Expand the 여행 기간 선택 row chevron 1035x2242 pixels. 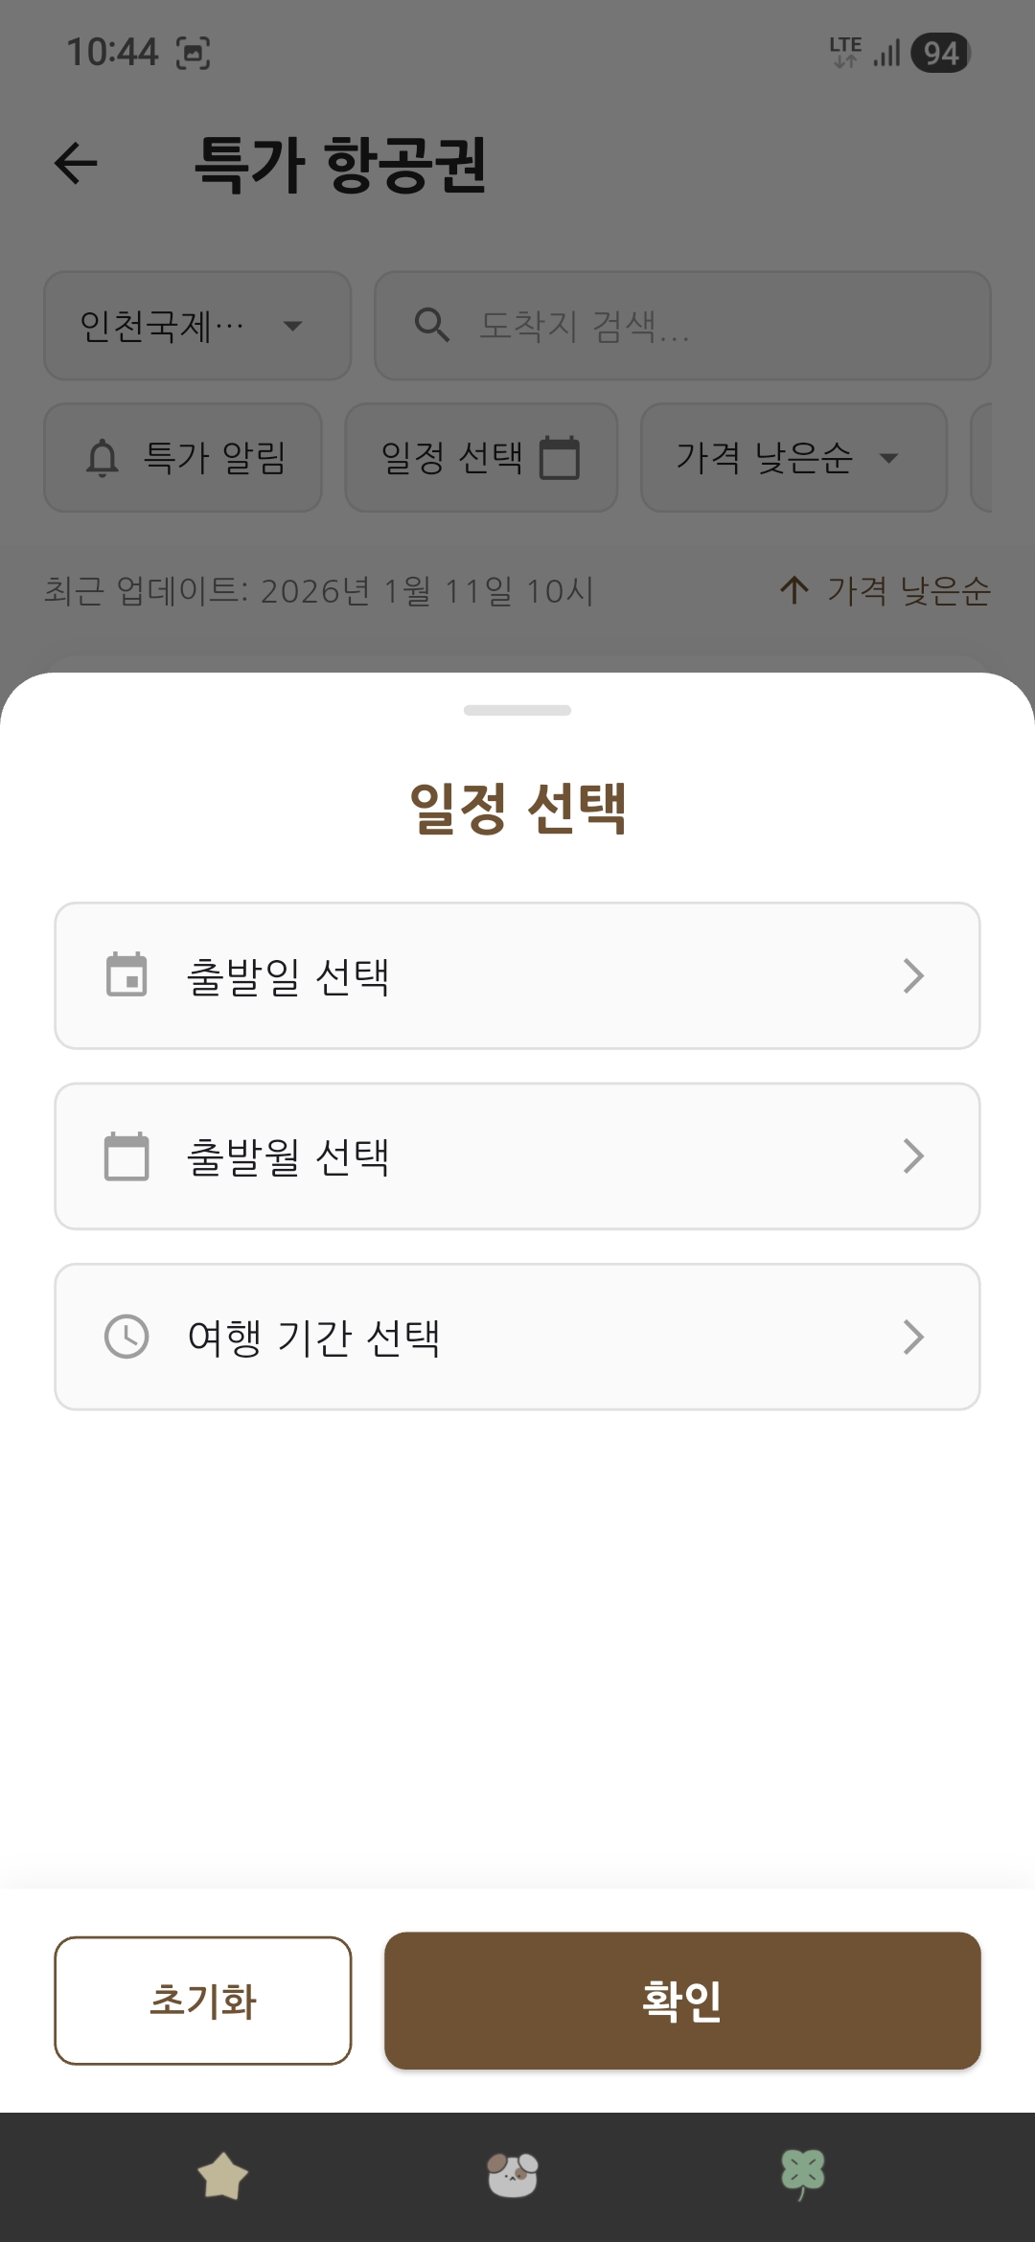pos(913,1337)
